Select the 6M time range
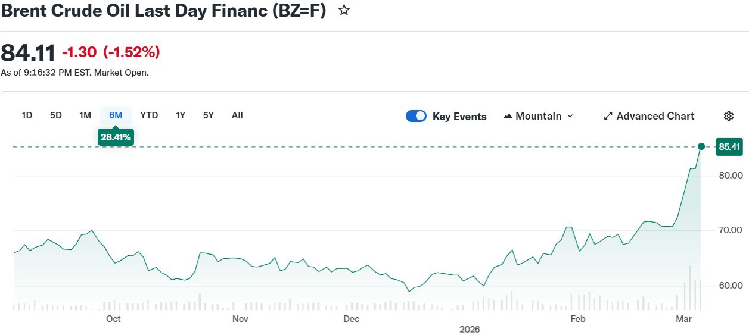 click(x=116, y=115)
